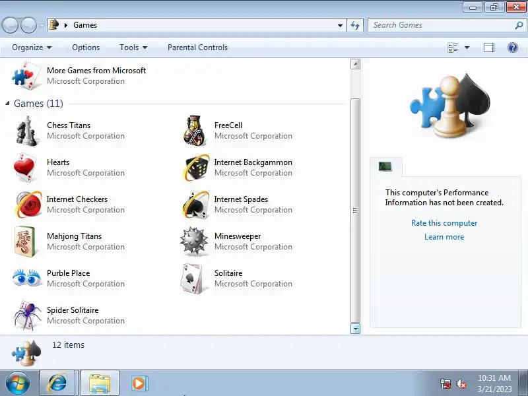
Task: Select the "Internet Backgammon" name text
Action: coord(253,162)
